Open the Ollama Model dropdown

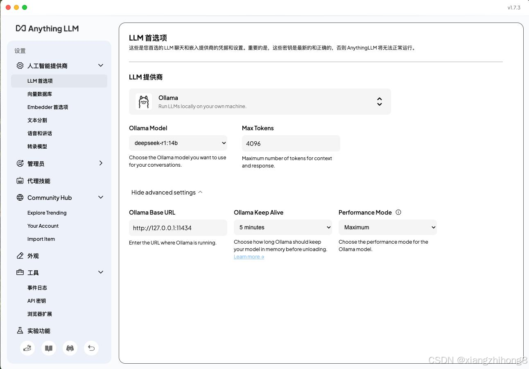pyautogui.click(x=178, y=143)
